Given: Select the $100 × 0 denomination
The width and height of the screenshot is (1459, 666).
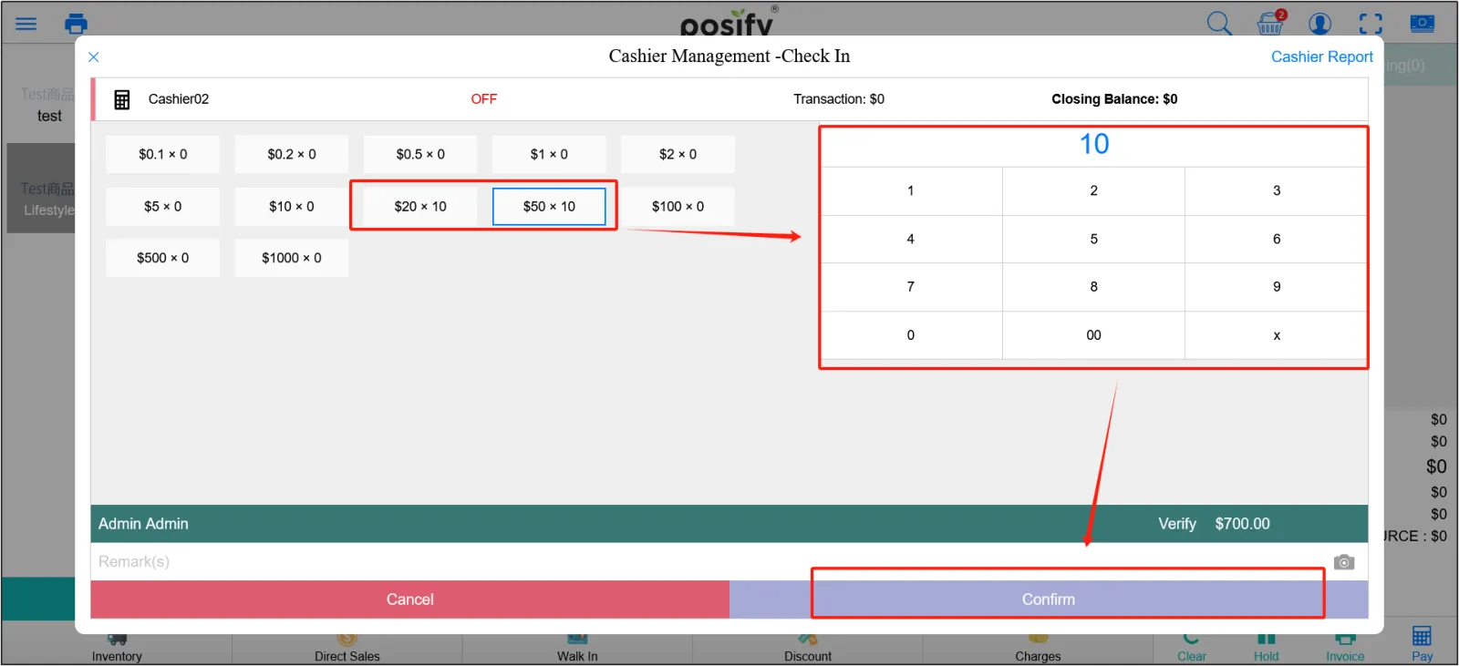Looking at the screenshot, I should click(678, 207).
